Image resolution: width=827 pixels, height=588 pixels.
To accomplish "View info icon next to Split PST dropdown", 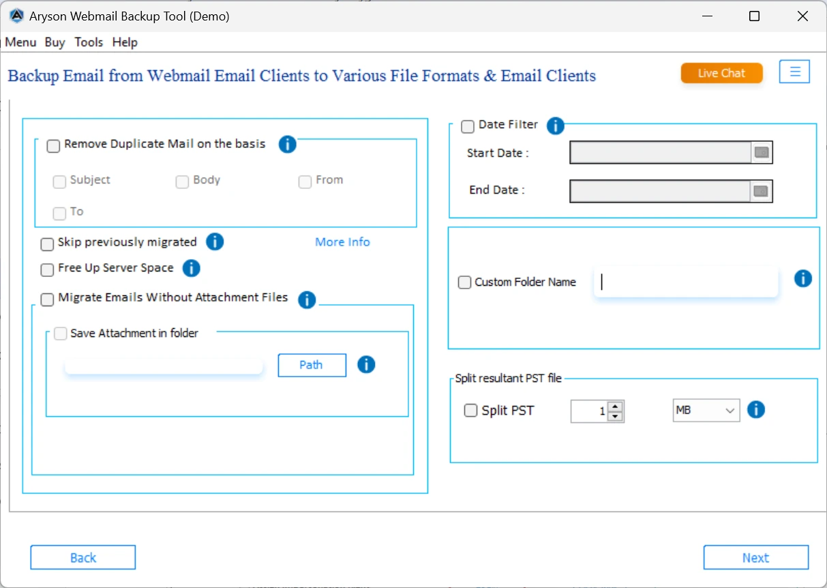I will pos(756,410).
